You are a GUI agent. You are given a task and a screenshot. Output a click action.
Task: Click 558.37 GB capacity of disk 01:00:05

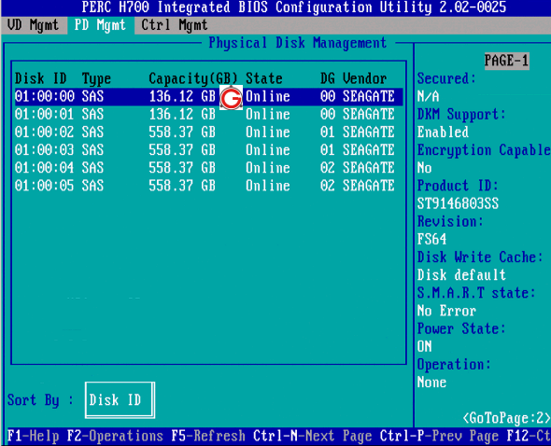point(182,186)
